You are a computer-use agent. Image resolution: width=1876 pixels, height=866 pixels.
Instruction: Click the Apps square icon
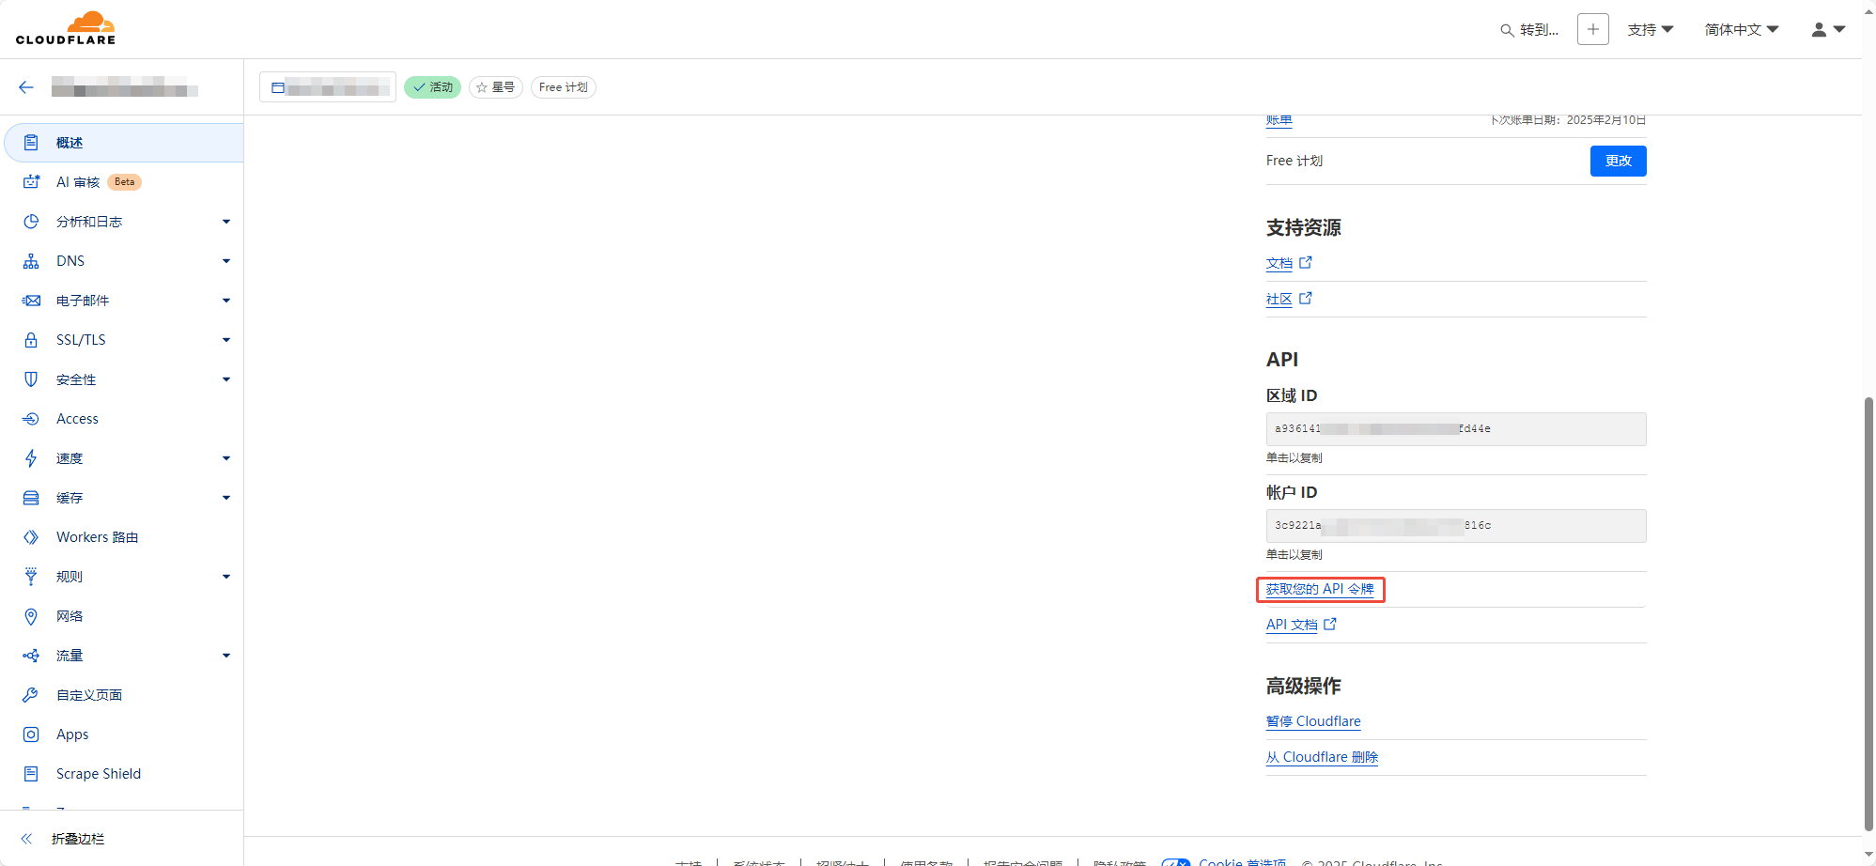(31, 735)
